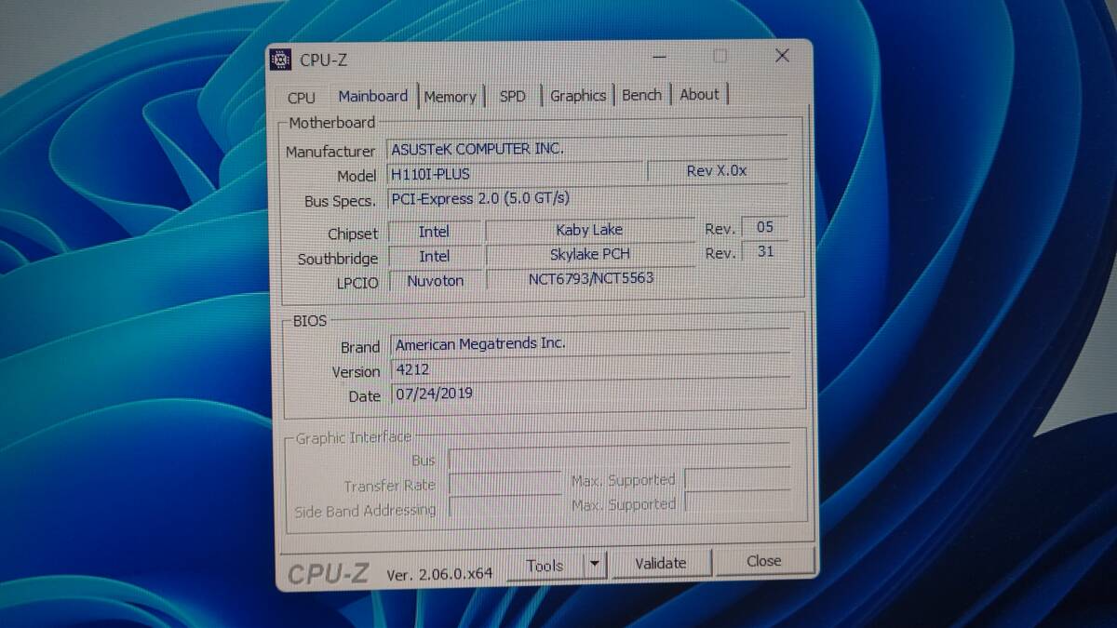The width and height of the screenshot is (1117, 628).
Task: Click the Kaby Lake chipset value
Action: [589, 230]
